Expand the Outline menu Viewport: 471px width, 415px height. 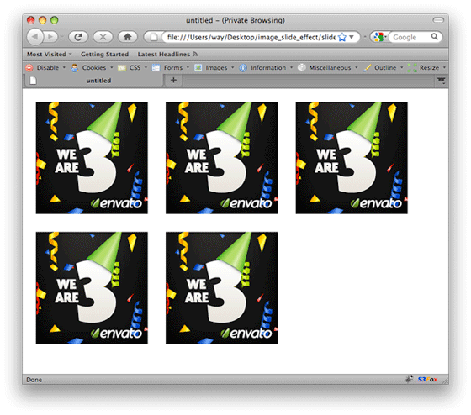tap(402, 68)
